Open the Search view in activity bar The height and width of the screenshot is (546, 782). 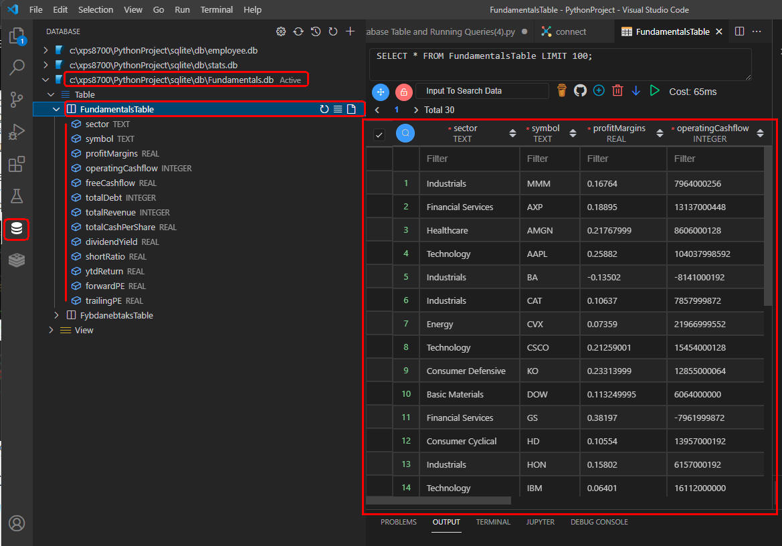[x=17, y=68]
